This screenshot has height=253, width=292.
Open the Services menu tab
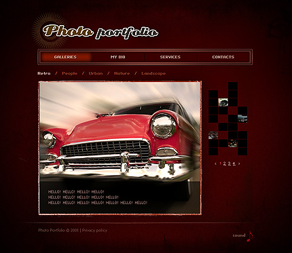pyautogui.click(x=170, y=57)
